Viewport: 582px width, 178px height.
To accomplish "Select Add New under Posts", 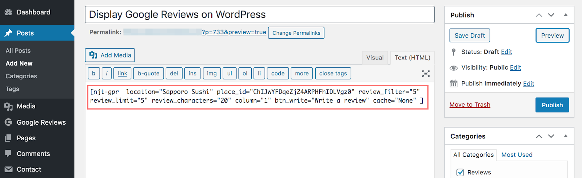I will [19, 63].
